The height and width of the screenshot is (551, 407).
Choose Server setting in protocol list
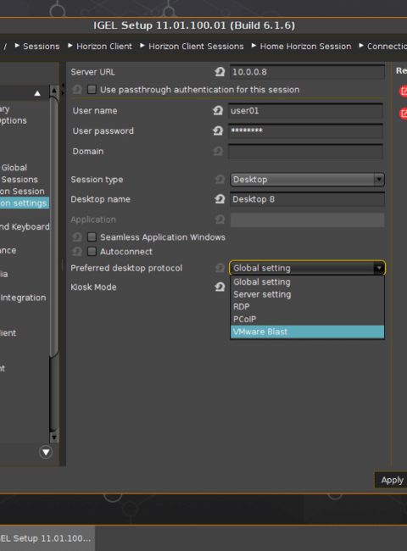307,294
